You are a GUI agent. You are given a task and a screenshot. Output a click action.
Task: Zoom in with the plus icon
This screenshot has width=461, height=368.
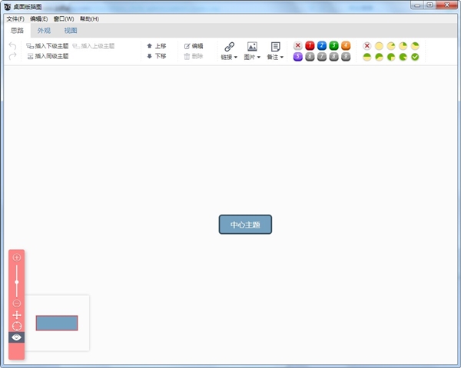(x=17, y=258)
